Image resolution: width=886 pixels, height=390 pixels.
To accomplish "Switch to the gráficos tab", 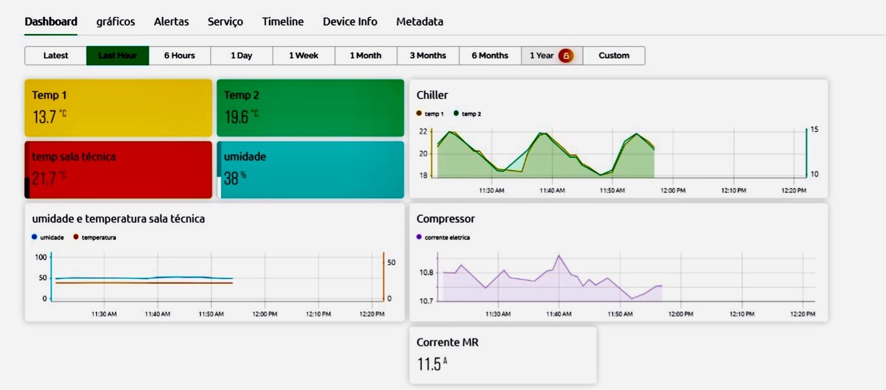I will (115, 21).
